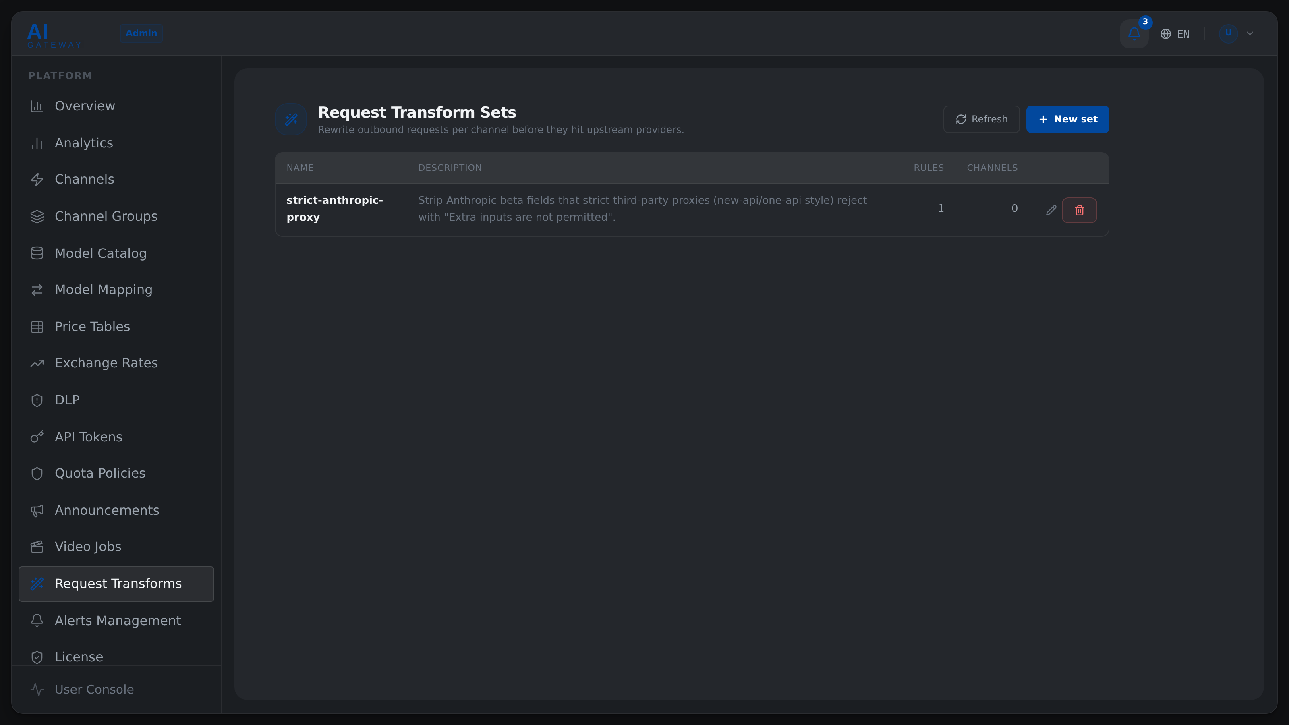Click the Overview bar-chart icon
1289x725 pixels.
(x=37, y=106)
